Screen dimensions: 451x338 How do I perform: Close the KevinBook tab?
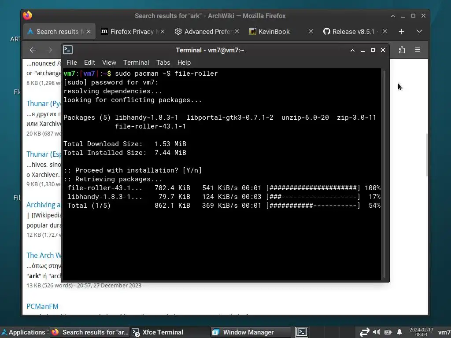pos(311,31)
